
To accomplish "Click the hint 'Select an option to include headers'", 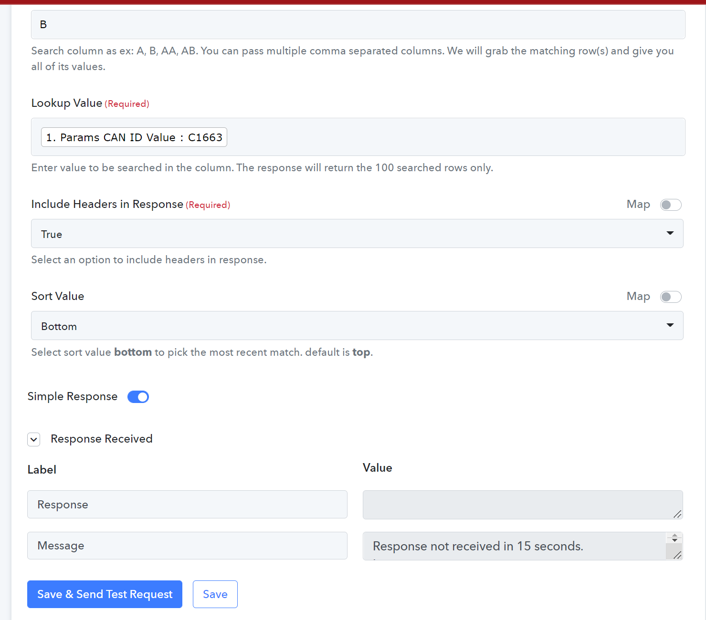I will (x=149, y=259).
